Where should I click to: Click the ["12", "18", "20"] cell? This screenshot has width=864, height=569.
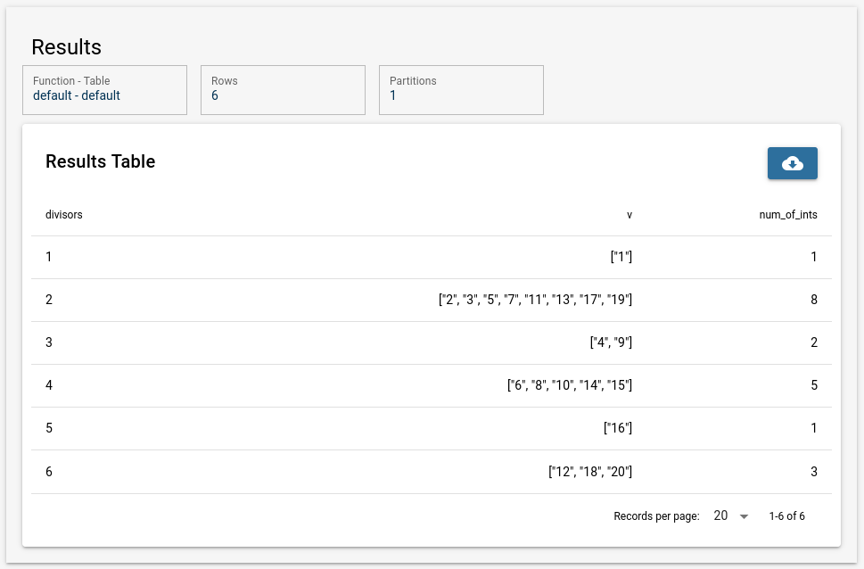[589, 471]
